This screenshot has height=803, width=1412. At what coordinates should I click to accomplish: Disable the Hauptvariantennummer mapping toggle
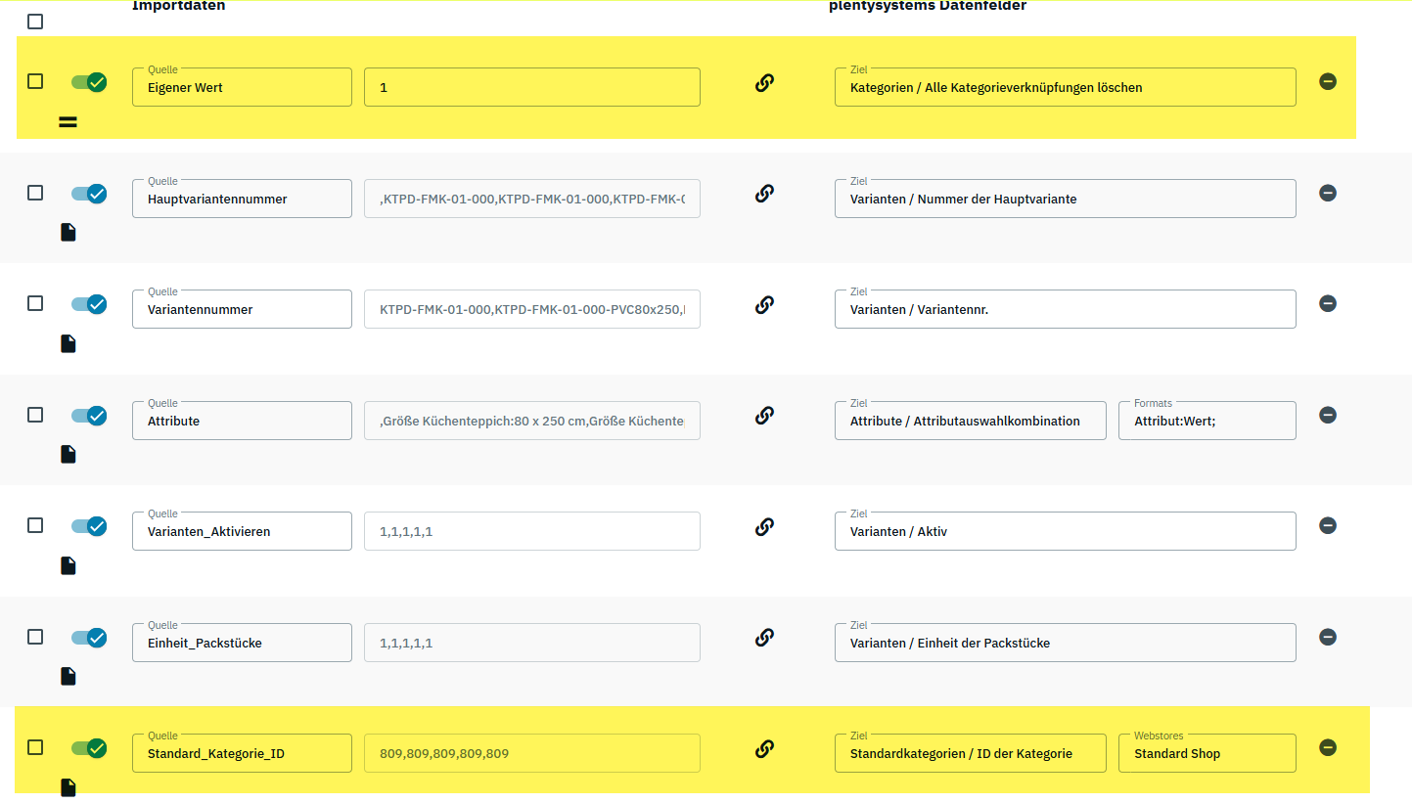pos(89,194)
